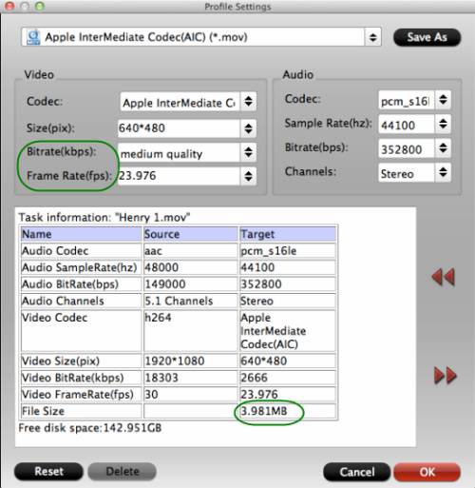This screenshot has width=475, height=488.
Task: Open the profile format dropdown arrows
Action: coord(372,37)
